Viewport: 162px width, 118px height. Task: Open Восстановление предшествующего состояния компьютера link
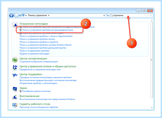point(48,80)
